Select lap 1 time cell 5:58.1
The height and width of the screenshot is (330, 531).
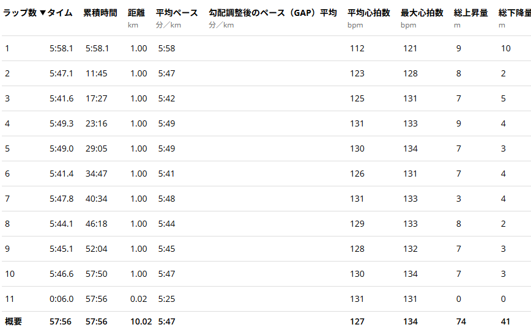[61, 49]
